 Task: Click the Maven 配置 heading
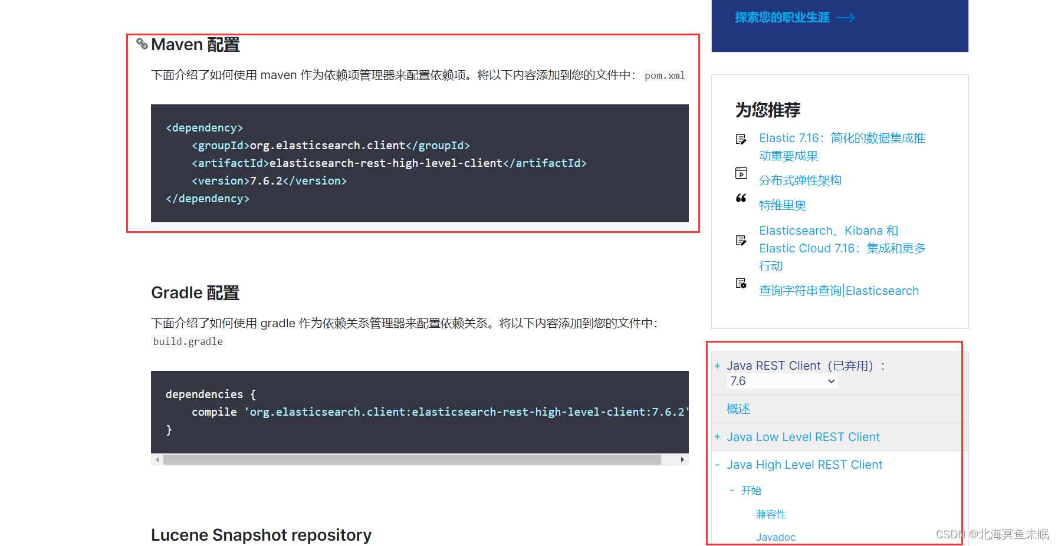195,45
